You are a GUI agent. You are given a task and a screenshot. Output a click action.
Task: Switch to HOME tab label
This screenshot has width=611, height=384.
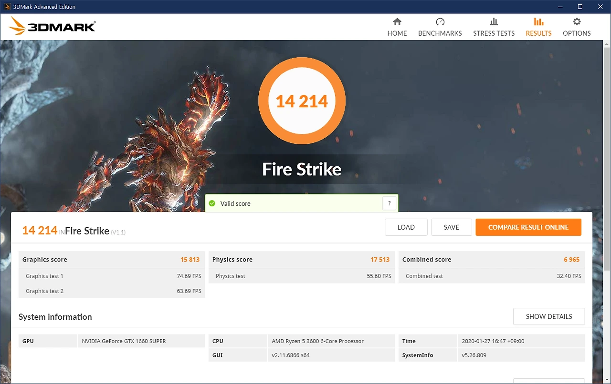pos(397,33)
